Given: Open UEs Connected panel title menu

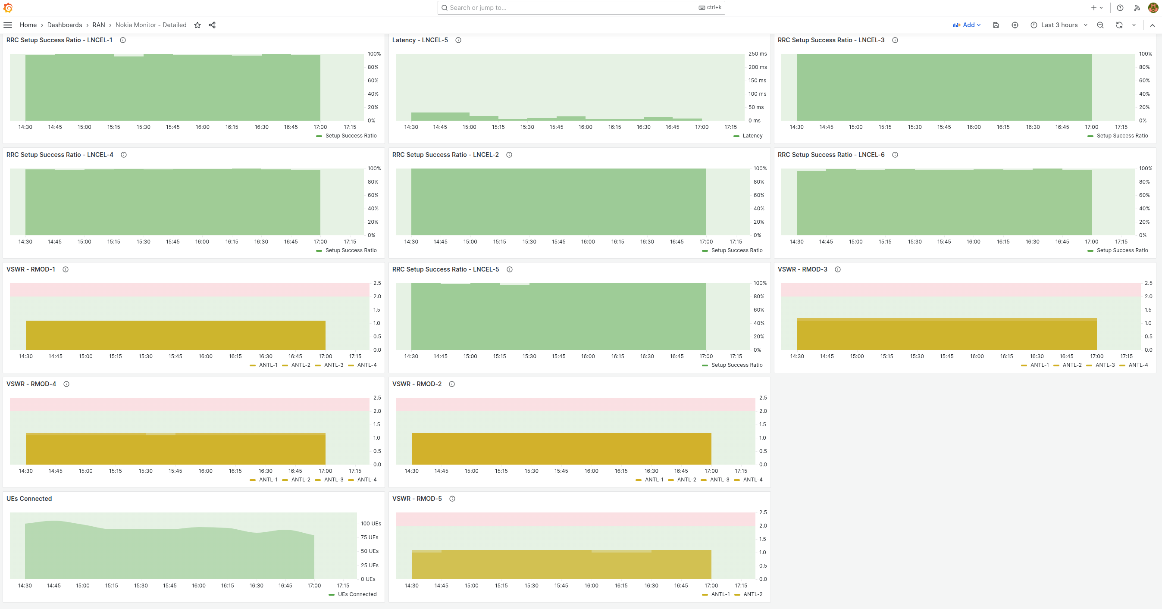Looking at the screenshot, I should [x=29, y=499].
